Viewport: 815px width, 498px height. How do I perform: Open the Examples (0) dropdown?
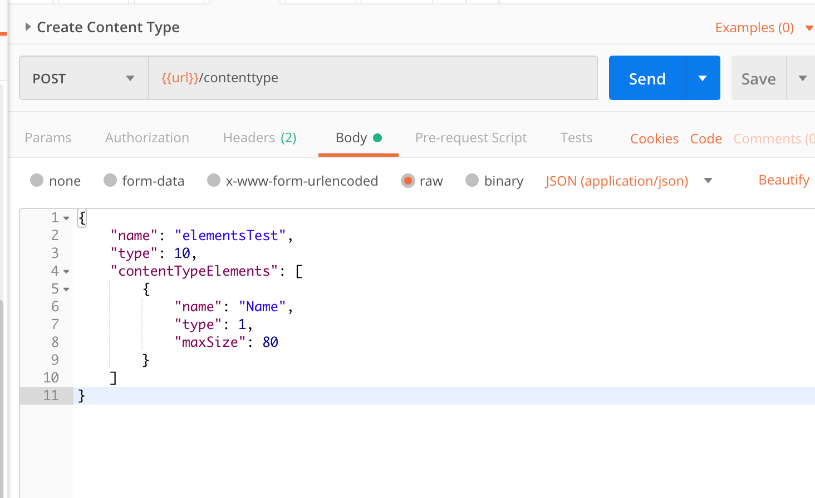763,28
